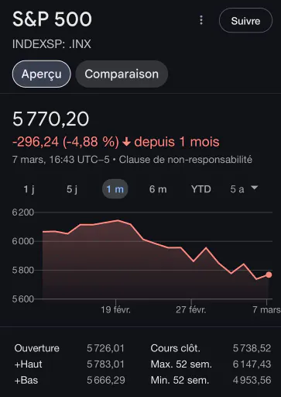Open the Clause de non-responsabilité link
This screenshot has width=281, height=397.
pos(186,160)
